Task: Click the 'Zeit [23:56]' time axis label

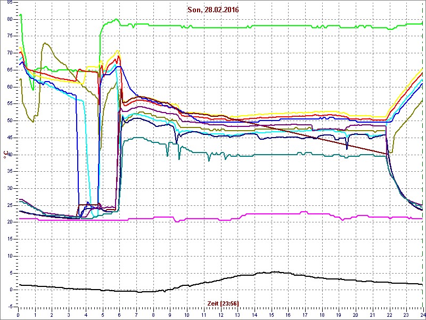Action: point(223,303)
